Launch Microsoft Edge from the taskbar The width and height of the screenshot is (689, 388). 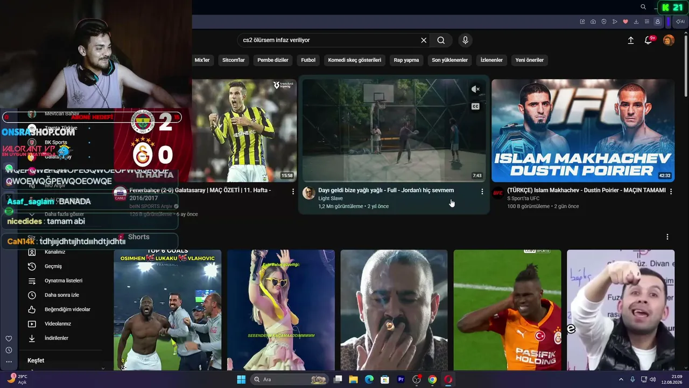point(369,379)
